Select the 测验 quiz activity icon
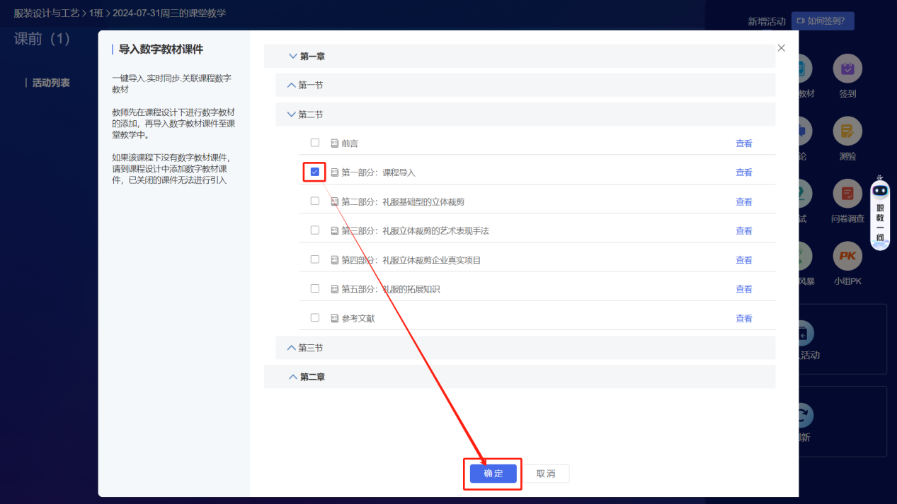The image size is (897, 504). [846, 131]
